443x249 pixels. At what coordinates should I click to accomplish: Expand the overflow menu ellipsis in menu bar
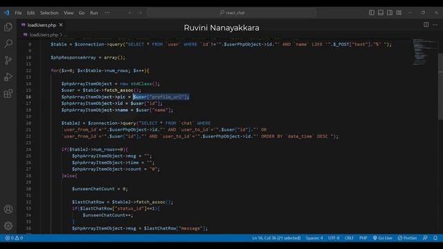click(107, 13)
